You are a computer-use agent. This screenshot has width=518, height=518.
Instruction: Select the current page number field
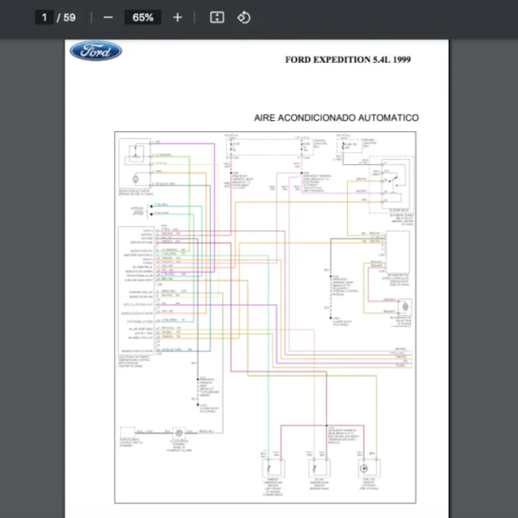point(44,17)
